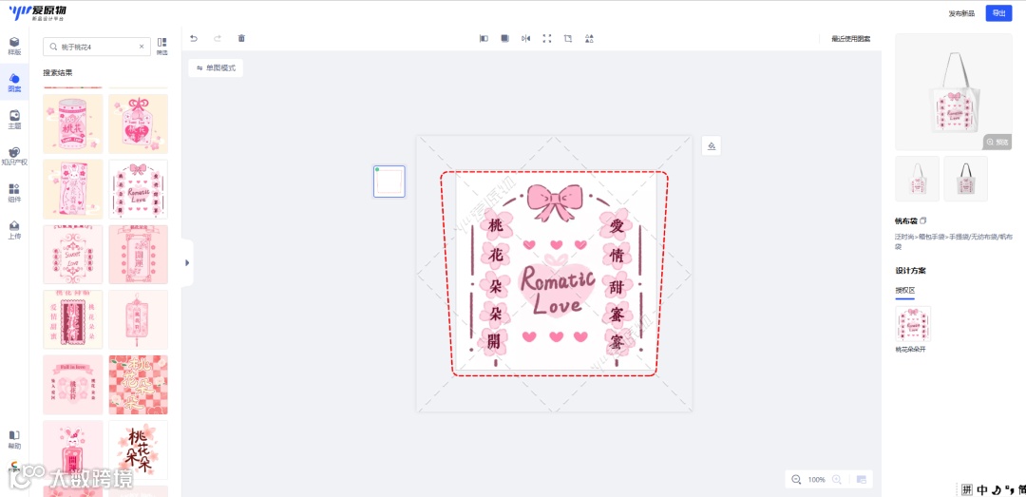Open the paint bucket fill color tool

point(712,146)
